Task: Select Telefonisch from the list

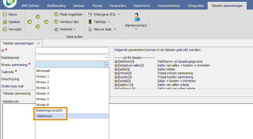Action: (x=44, y=116)
